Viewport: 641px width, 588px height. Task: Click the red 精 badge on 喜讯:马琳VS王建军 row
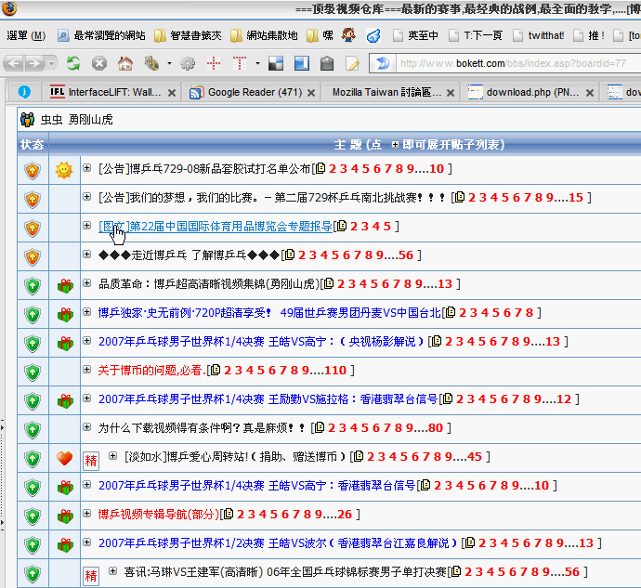[91, 575]
